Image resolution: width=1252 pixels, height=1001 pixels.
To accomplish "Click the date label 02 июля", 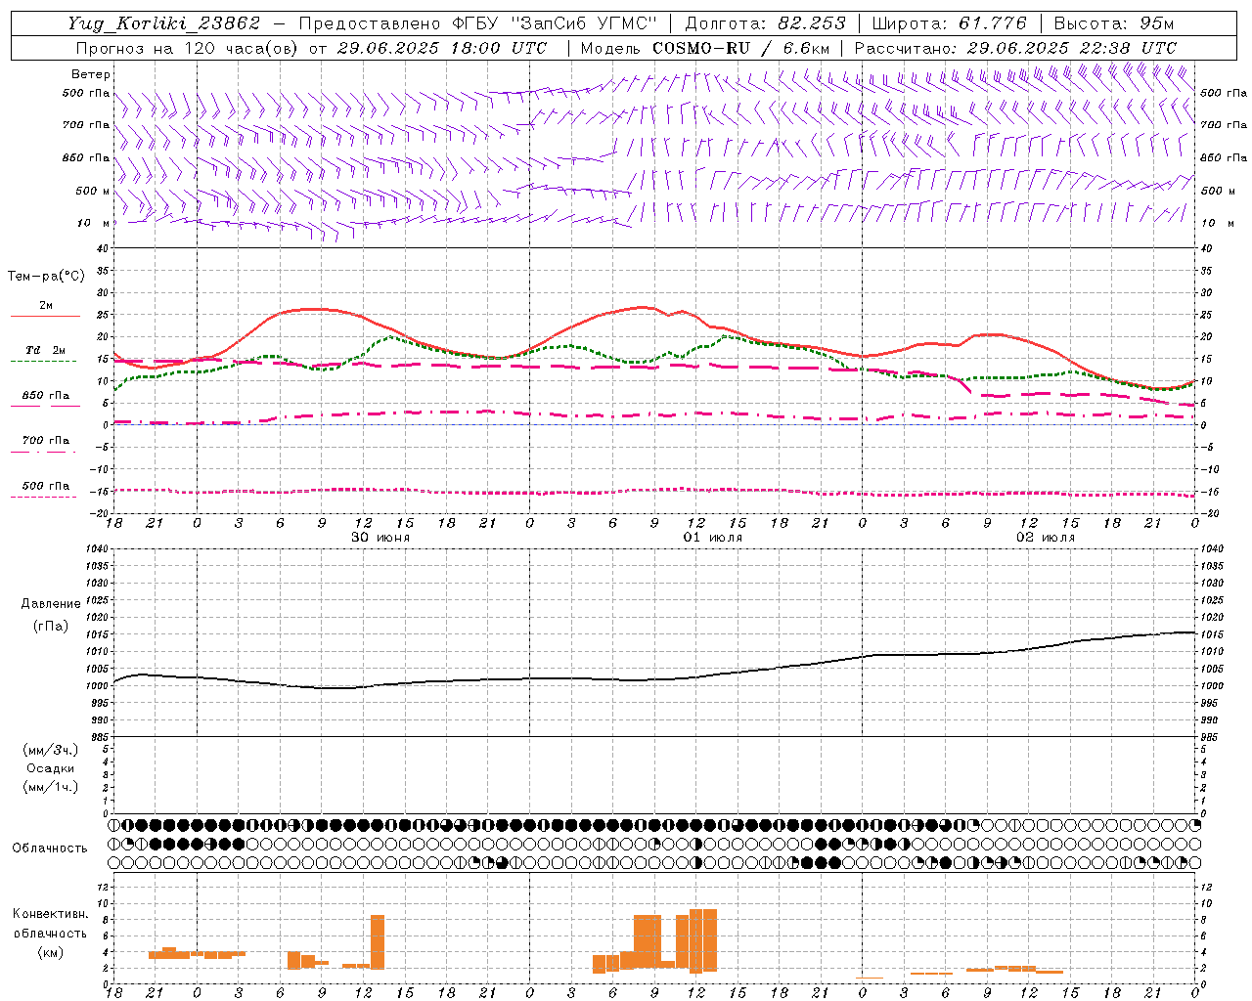I will click(1046, 538).
